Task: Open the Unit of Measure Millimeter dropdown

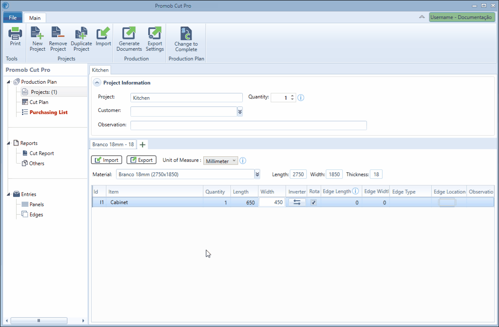Action: point(221,161)
